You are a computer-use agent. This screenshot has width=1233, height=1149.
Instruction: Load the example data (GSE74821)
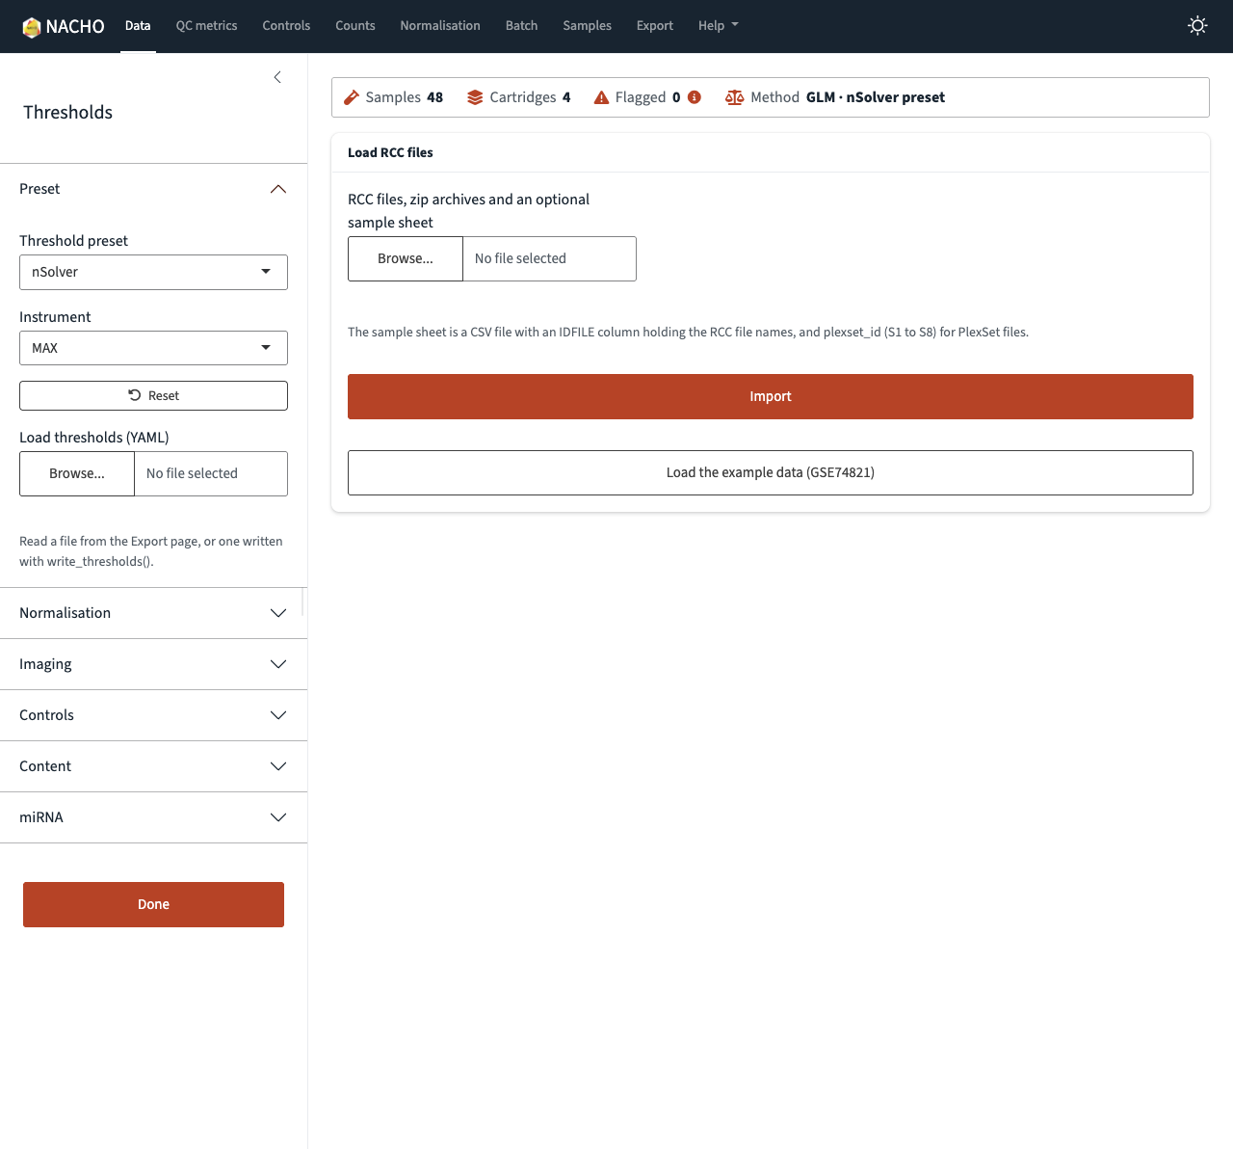coord(771,472)
